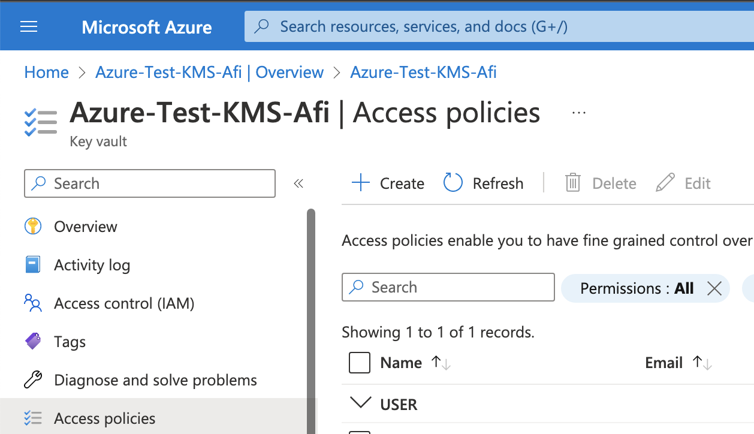Click the Access policies sidebar checklist icon
The height and width of the screenshot is (434, 754).
[x=33, y=418]
